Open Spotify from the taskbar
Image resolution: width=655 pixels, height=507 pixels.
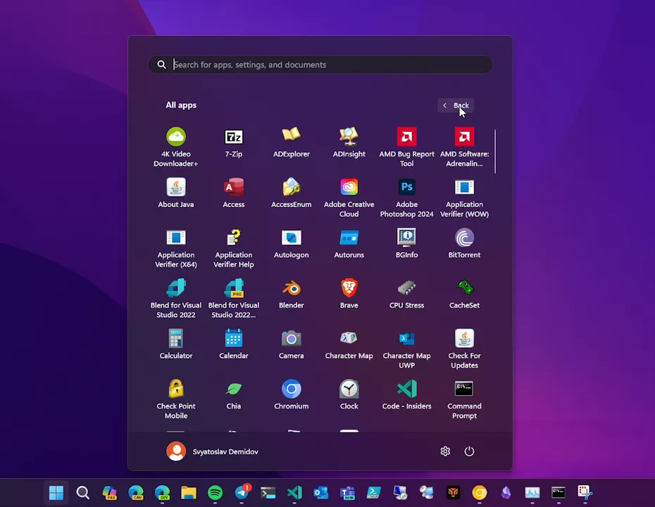[x=215, y=493]
